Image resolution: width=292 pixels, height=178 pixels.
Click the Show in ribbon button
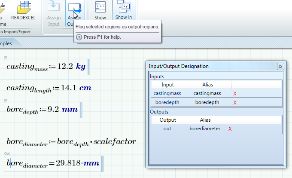tap(124, 10)
